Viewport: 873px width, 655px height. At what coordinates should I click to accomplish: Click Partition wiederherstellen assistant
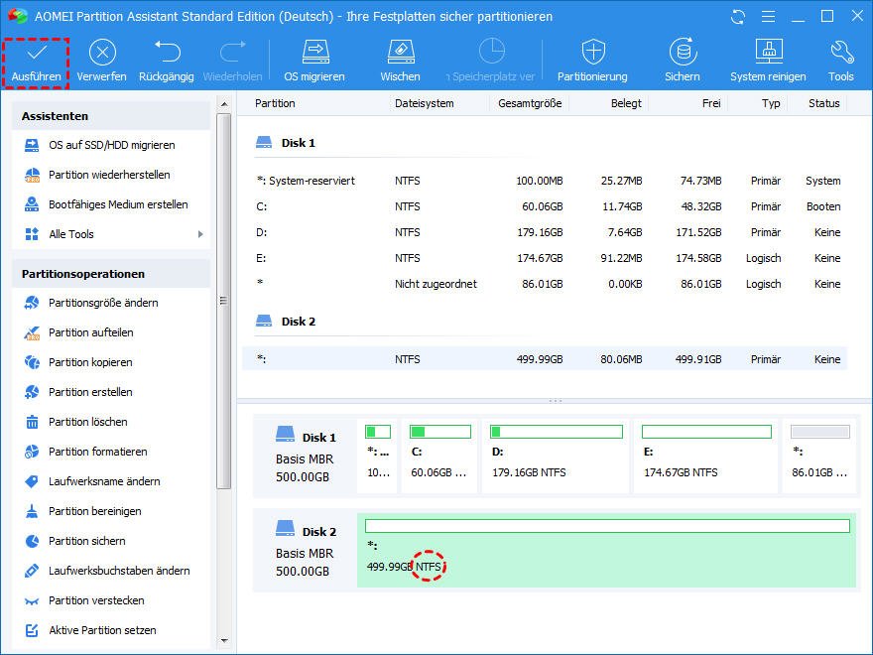click(x=109, y=175)
